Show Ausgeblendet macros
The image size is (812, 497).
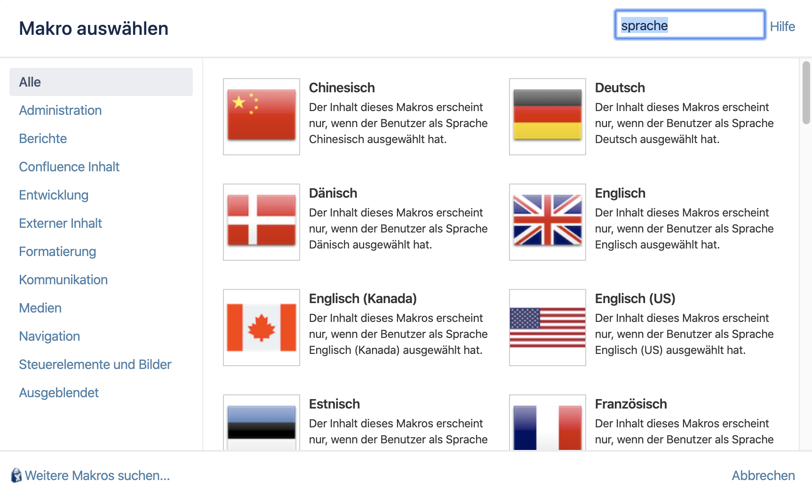click(x=59, y=393)
